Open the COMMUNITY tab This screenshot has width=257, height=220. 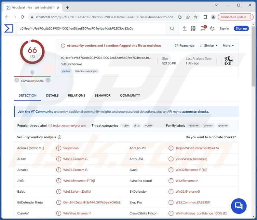point(130,95)
